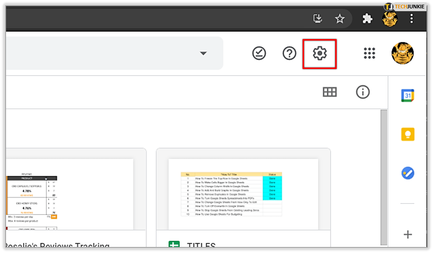Toggle the file layout view icon
The width and height of the screenshot is (433, 253).
tap(330, 92)
